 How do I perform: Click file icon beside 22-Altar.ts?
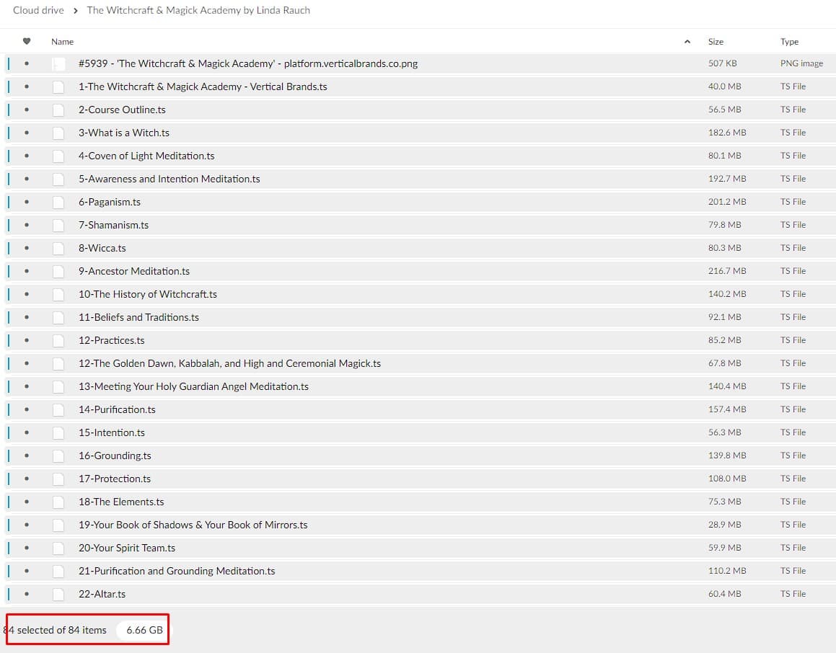(58, 594)
